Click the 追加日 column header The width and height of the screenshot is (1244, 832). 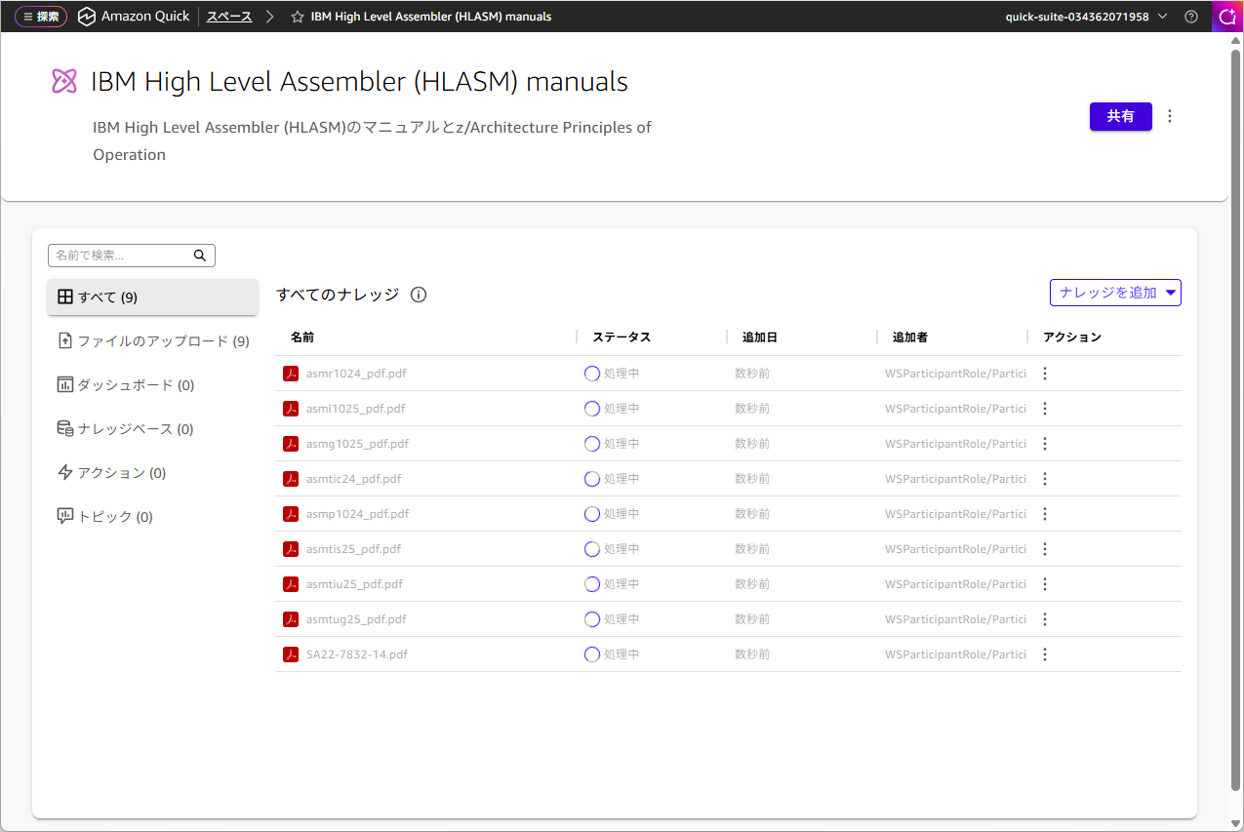tap(760, 337)
